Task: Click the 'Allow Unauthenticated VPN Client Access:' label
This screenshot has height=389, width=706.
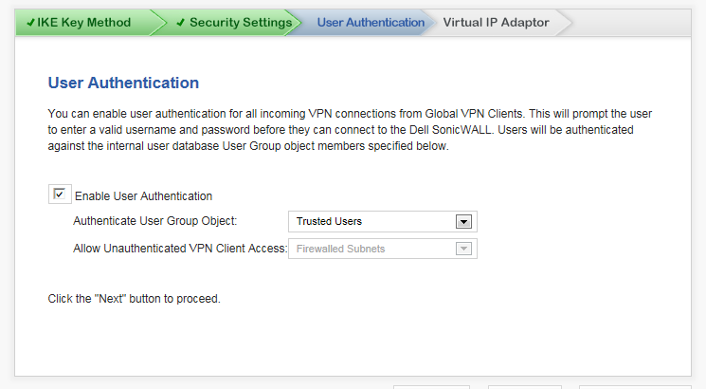Action: tap(180, 249)
